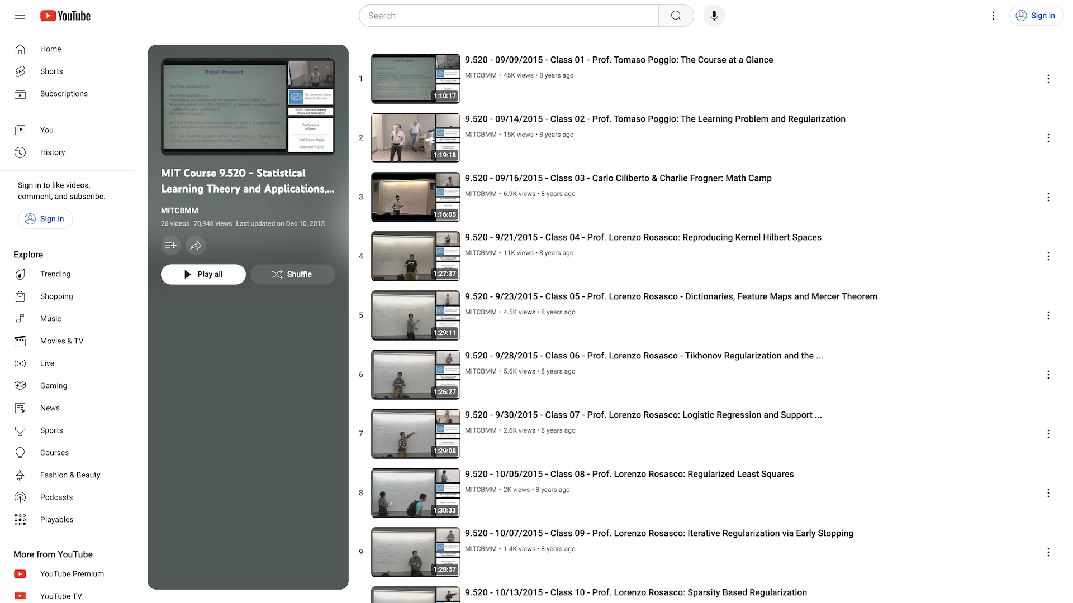Click the Fashion & Beauty icon
The height and width of the screenshot is (603, 1073).
20,475
